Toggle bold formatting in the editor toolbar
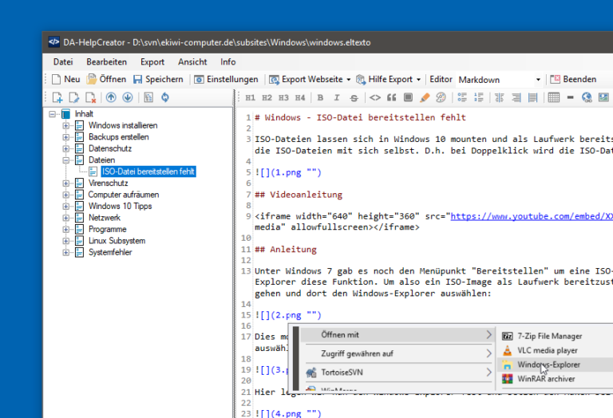The width and height of the screenshot is (613, 418). (319, 98)
